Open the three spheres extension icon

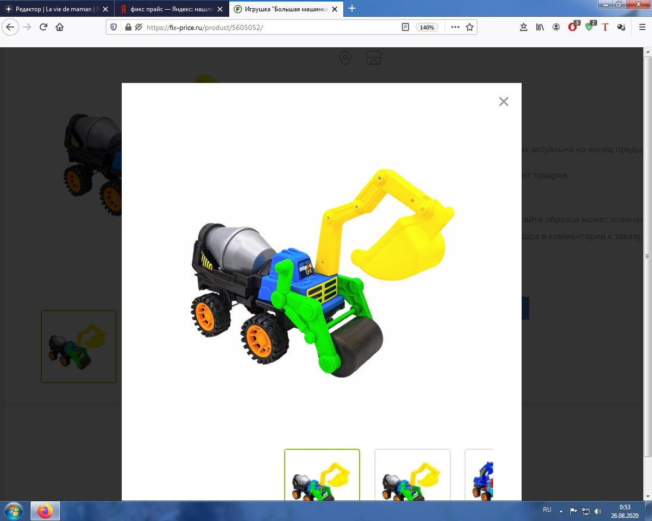tap(622, 27)
